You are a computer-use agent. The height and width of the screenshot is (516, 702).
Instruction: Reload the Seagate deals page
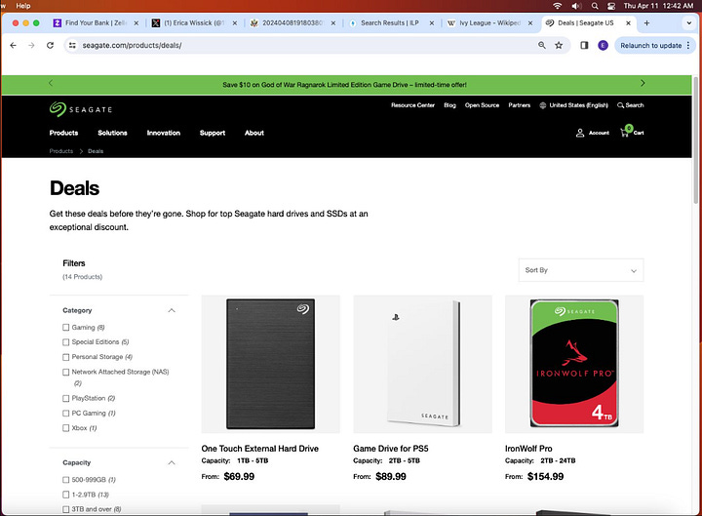(50, 45)
